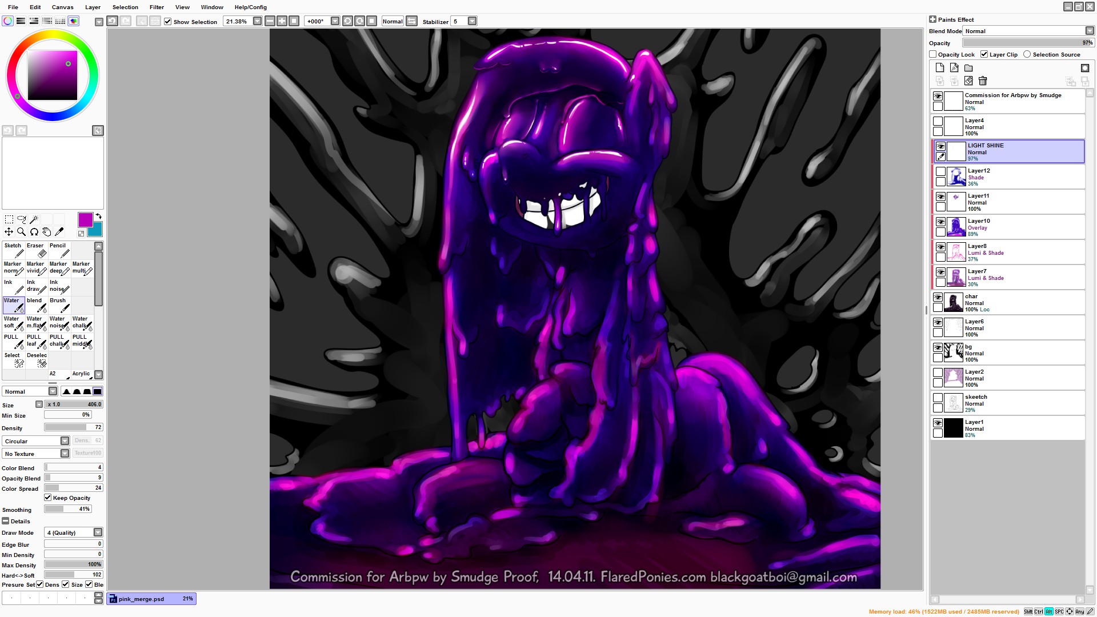Toggle the Show Selection checkbox
The height and width of the screenshot is (617, 1097).
coord(167,22)
